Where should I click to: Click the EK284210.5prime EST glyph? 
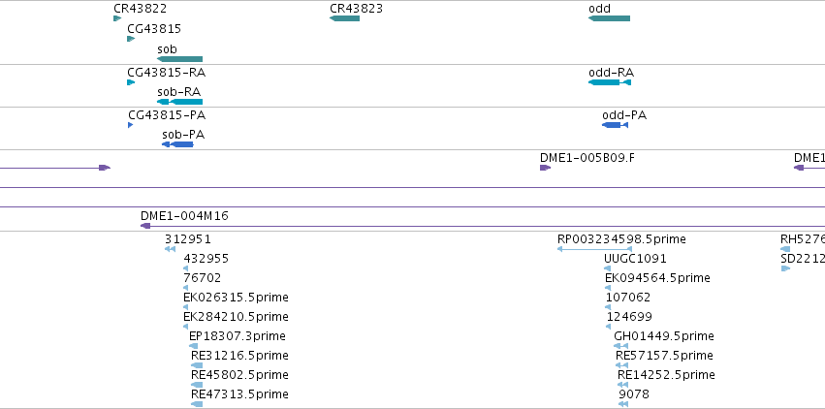click(185, 327)
